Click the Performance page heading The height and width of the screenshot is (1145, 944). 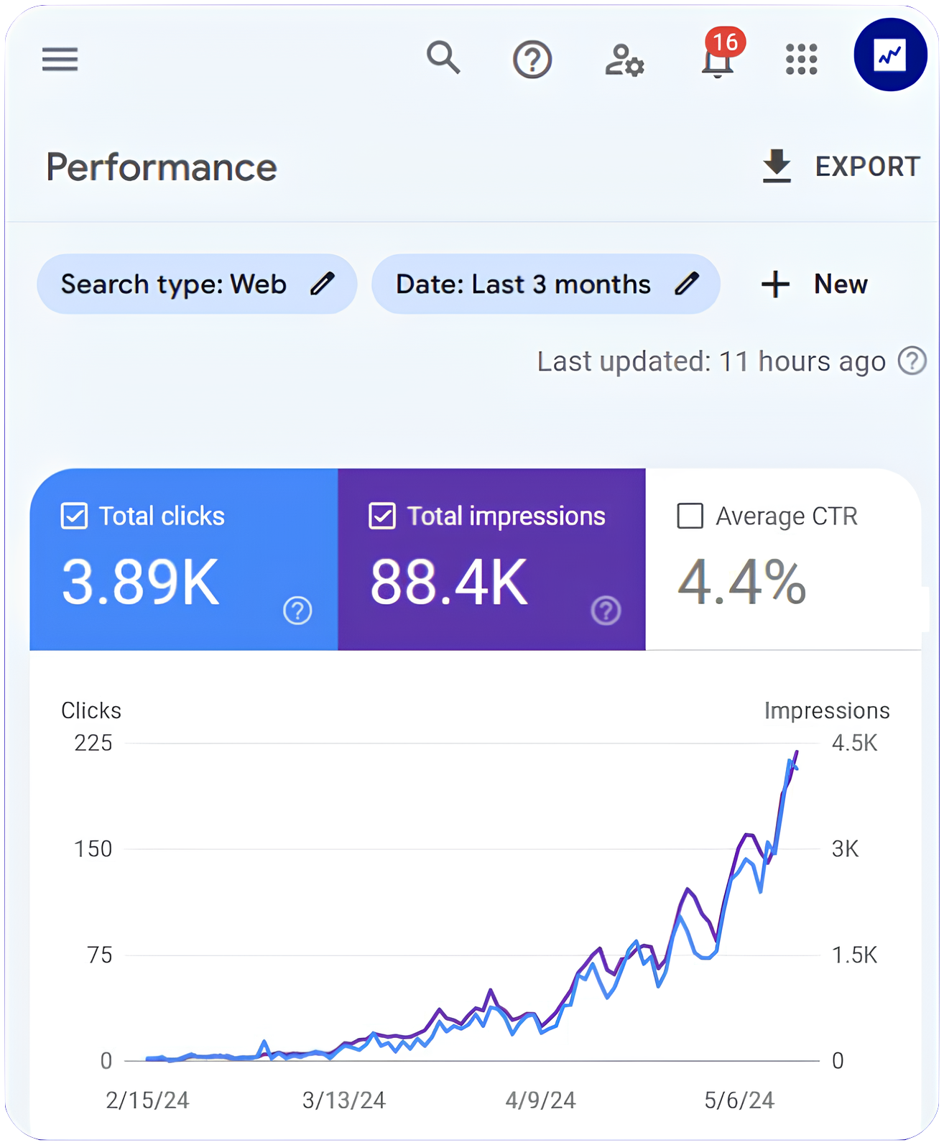(x=162, y=167)
